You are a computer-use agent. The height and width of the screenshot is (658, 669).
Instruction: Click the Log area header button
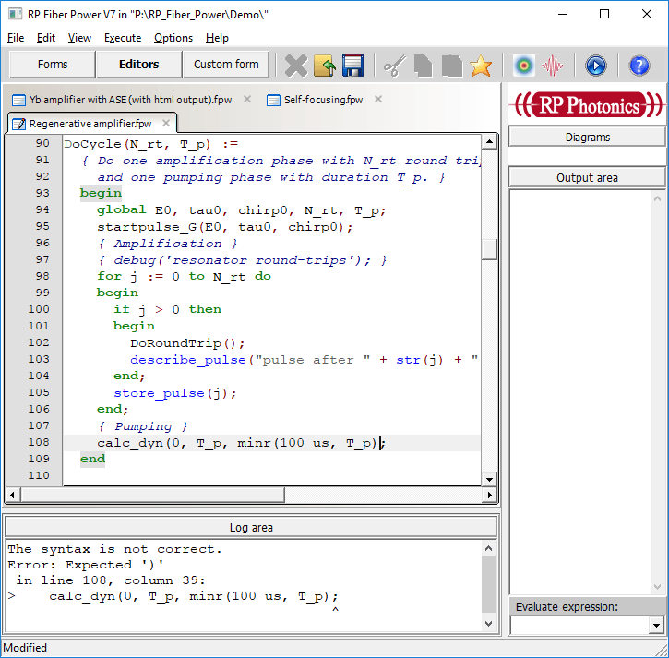pyautogui.click(x=251, y=528)
